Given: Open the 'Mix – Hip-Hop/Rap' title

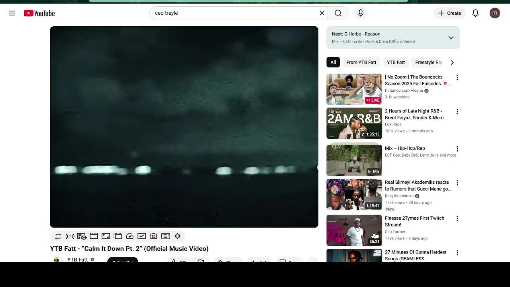Looking at the screenshot, I should point(405,148).
